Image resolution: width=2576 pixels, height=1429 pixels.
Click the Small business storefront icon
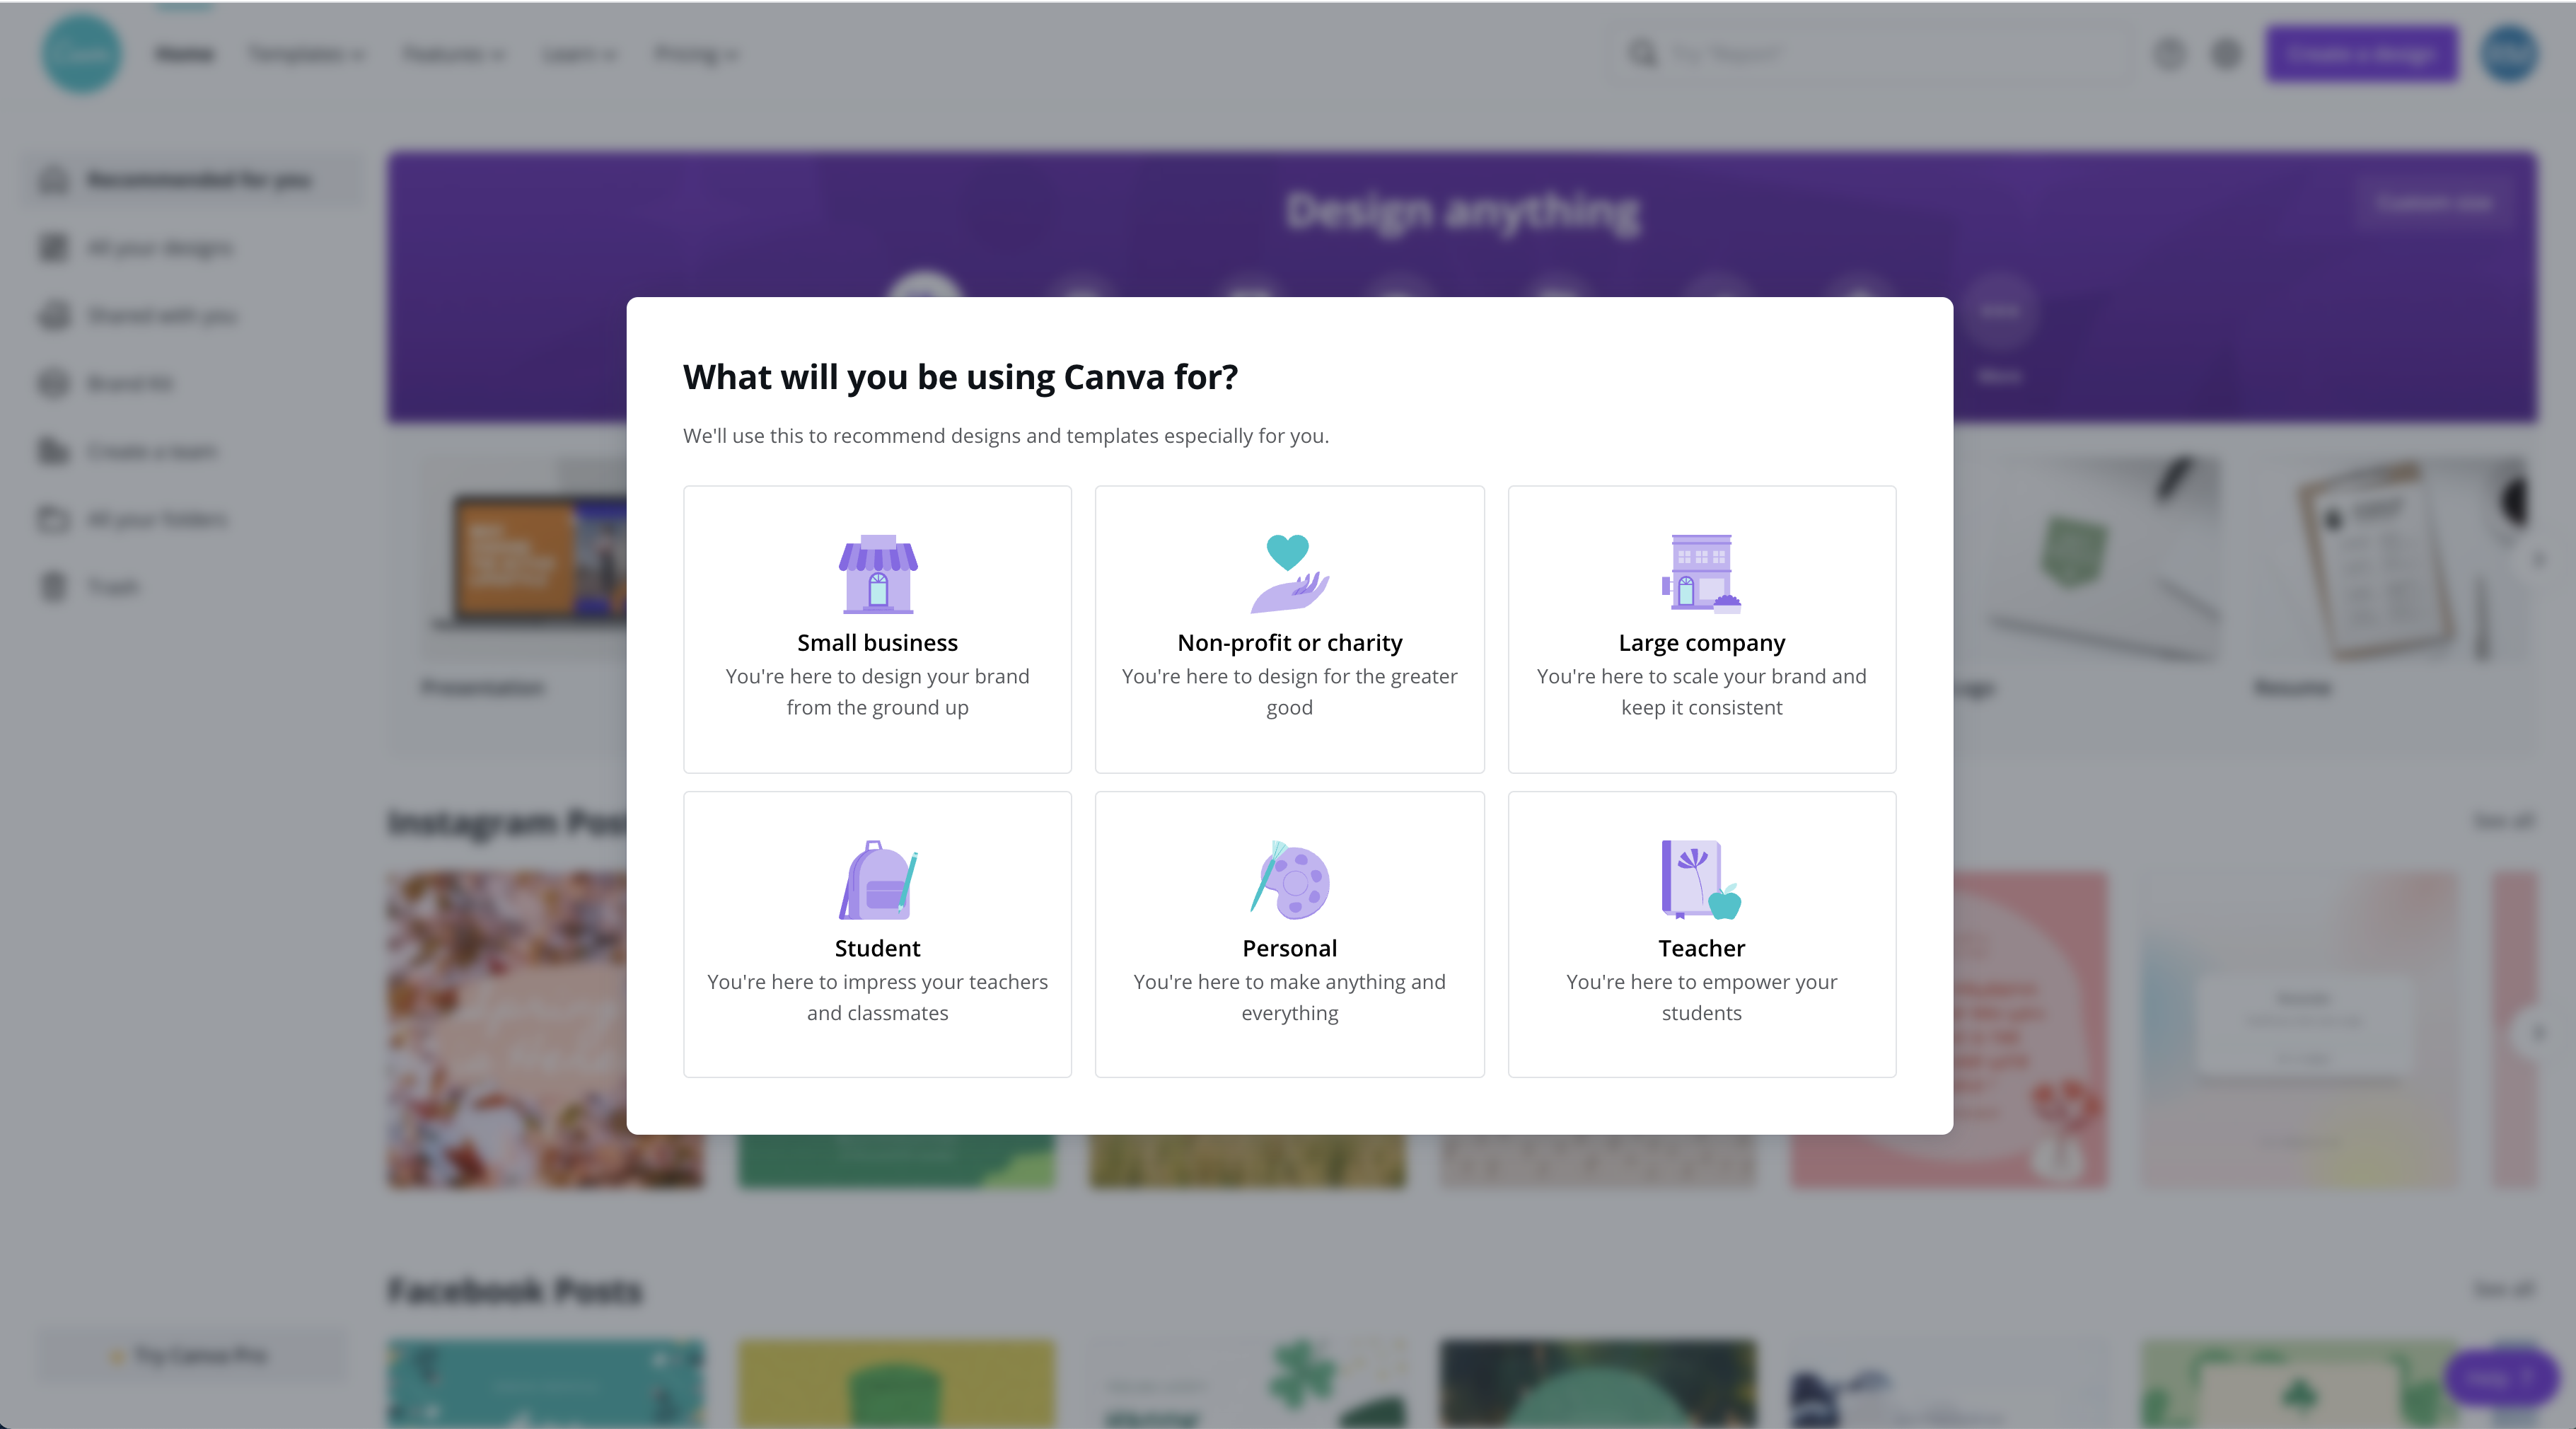pyautogui.click(x=877, y=573)
